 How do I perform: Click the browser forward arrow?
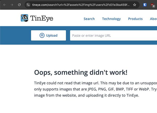click(x=12, y=5)
